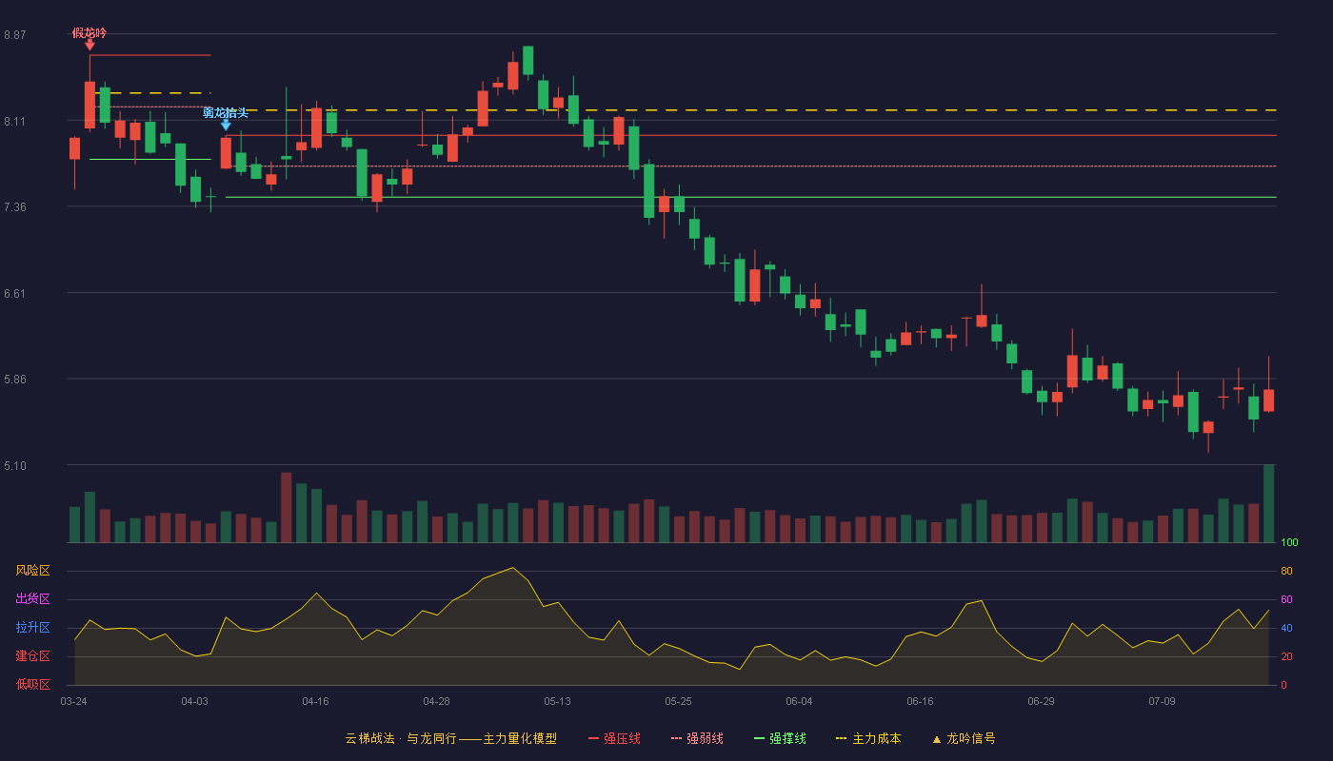
Task: Click the 出货区 zone label
Action: pos(32,599)
